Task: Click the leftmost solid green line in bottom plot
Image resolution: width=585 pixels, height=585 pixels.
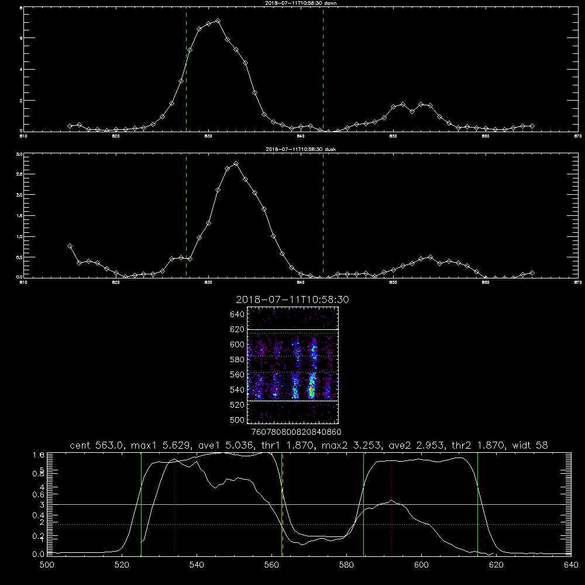Action: [x=141, y=504]
